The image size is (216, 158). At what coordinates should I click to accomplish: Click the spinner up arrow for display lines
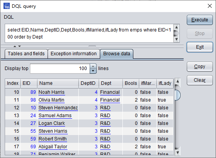(x=93, y=67)
